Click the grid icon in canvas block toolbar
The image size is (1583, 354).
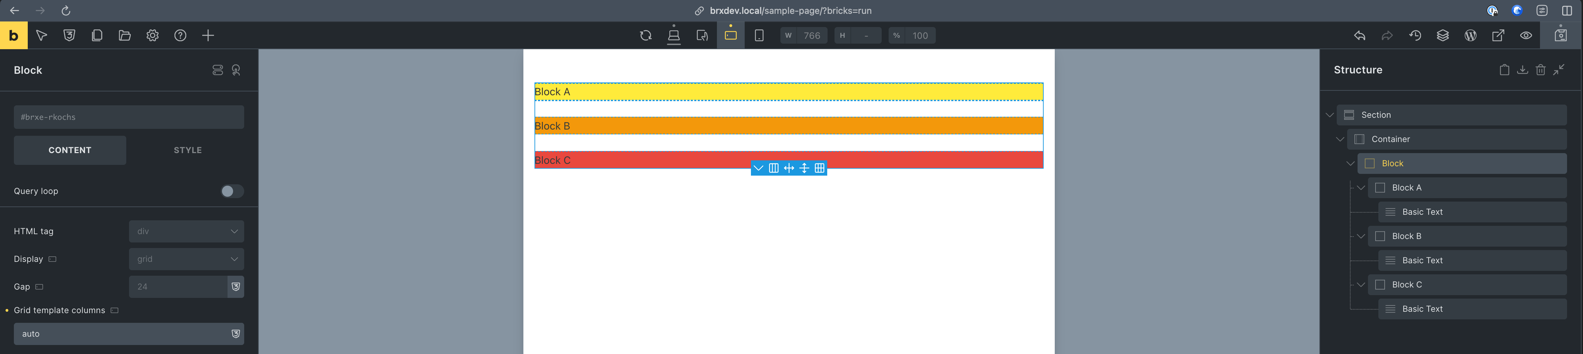coord(819,168)
